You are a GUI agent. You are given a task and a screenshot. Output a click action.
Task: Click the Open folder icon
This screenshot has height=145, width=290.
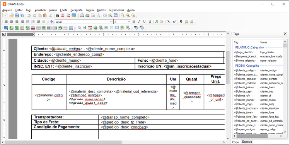[12, 15]
